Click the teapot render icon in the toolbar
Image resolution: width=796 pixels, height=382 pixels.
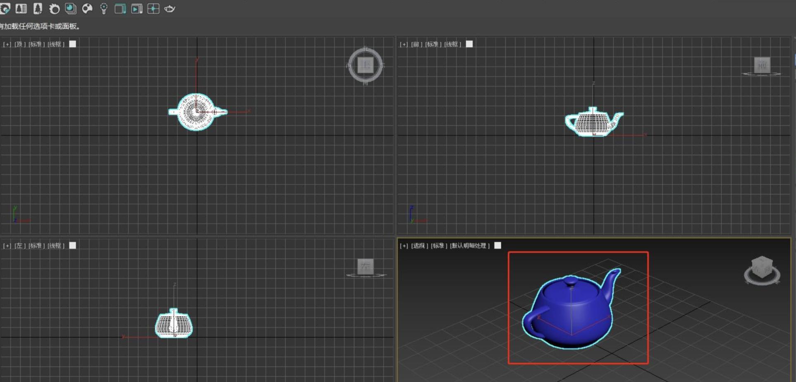point(170,9)
